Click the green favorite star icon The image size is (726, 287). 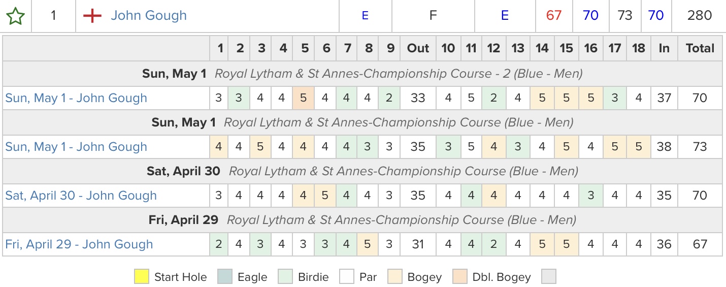(x=15, y=16)
